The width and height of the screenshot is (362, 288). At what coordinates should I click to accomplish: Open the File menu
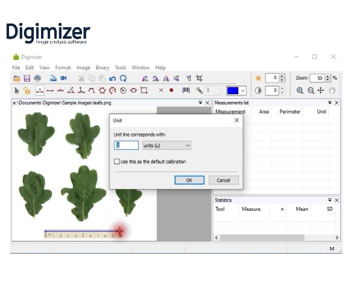16,68
